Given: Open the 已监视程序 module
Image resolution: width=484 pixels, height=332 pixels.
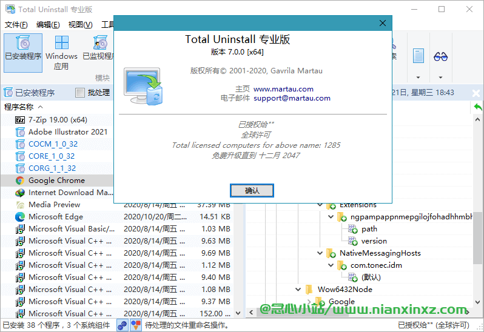Looking at the screenshot, I should point(98,48).
